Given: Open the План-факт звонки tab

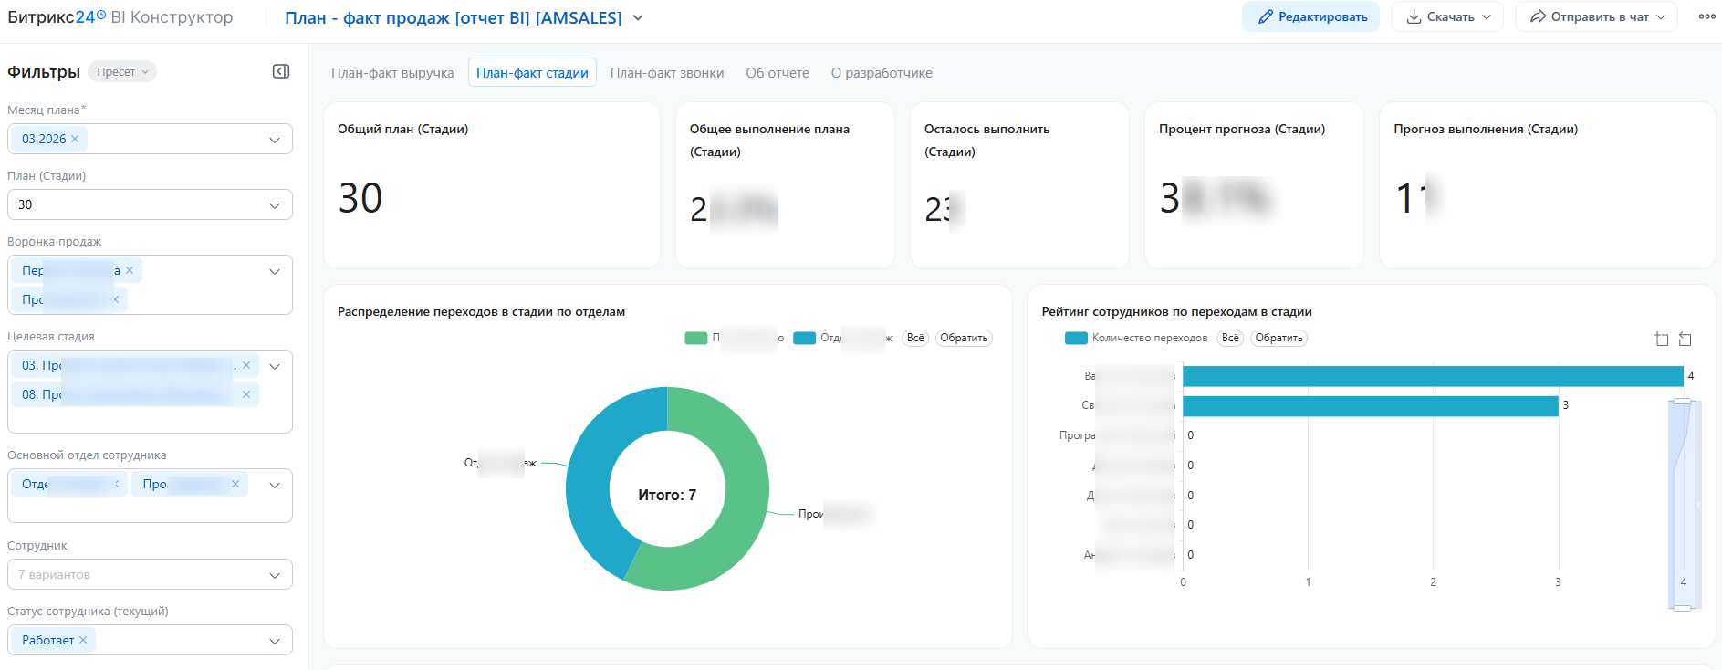Looking at the screenshot, I should (666, 73).
